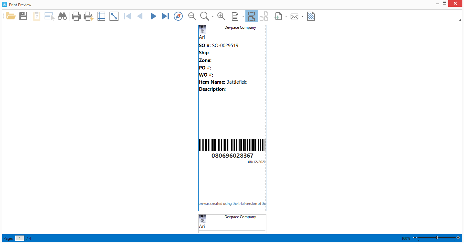Viewport: 464px width, 243px height.
Task: Click the name "Ari" on the second label page
Action: click(202, 227)
